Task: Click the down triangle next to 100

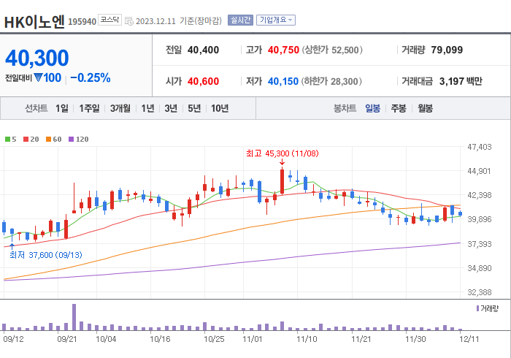Action: click(38, 77)
